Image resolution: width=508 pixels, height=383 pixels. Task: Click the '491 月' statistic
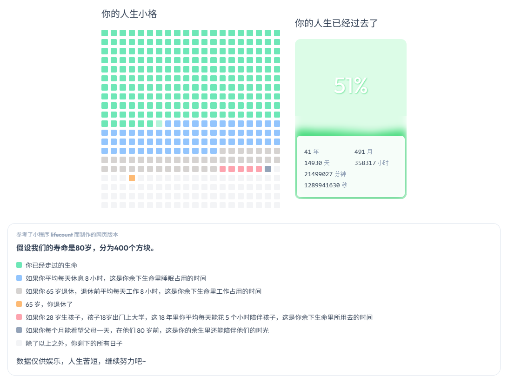click(363, 152)
